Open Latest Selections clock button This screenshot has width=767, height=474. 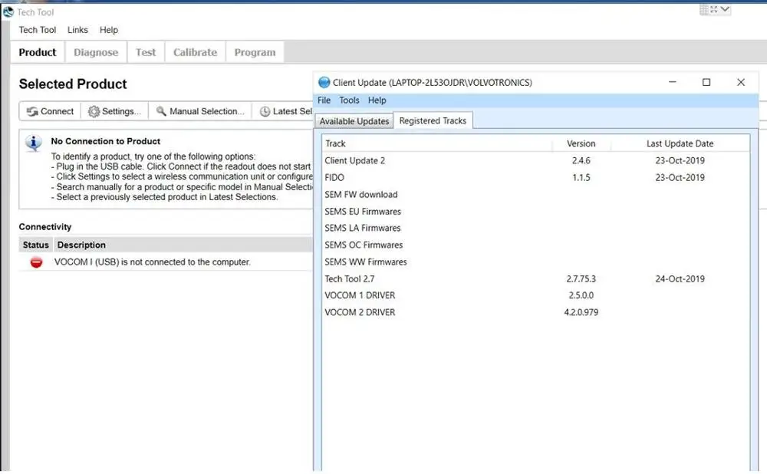(285, 111)
